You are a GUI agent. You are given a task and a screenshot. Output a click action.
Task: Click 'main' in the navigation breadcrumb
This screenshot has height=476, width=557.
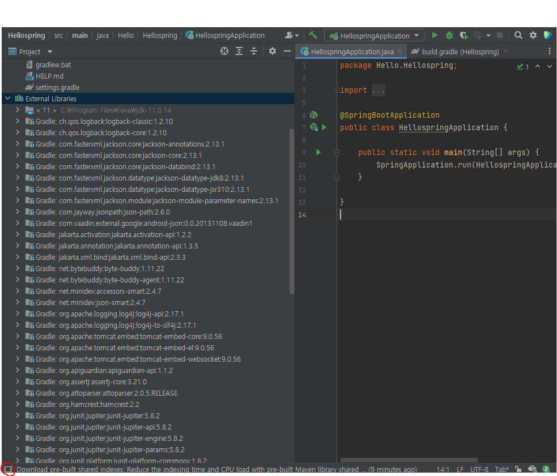pos(80,36)
